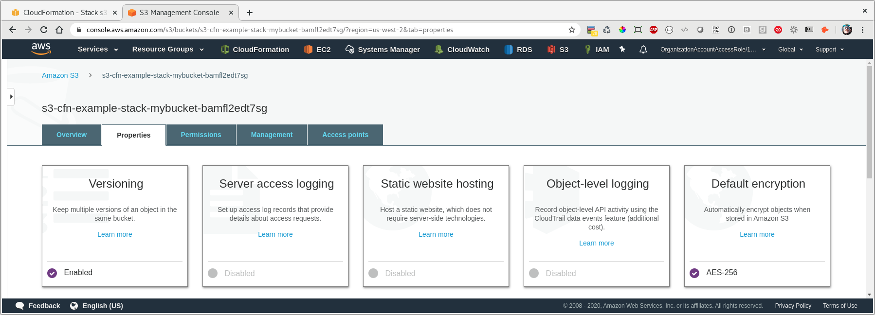This screenshot has width=875, height=315.
Task: Open the EC2 service shortcut
Action: 317,49
